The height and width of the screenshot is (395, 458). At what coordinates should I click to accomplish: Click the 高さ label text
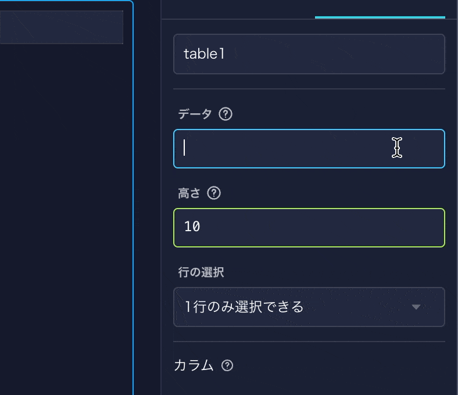click(189, 193)
